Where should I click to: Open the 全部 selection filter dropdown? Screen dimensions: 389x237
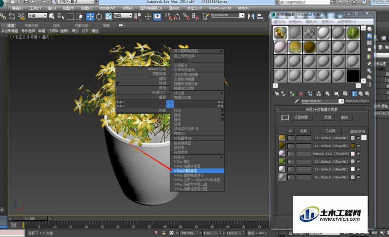(x=37, y=16)
